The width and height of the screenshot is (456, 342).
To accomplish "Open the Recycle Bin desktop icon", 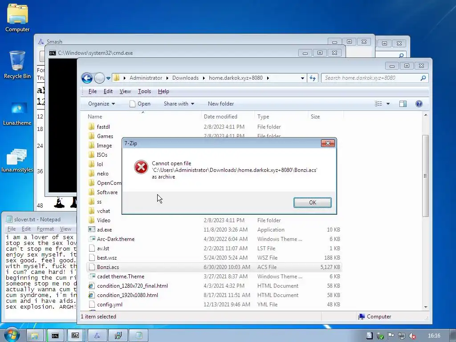I will coord(17,65).
